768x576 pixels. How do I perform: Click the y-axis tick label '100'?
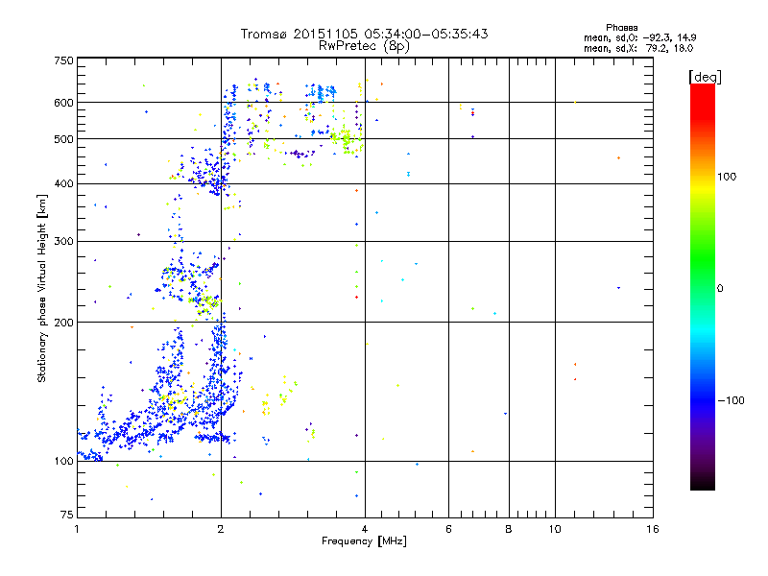(63, 462)
